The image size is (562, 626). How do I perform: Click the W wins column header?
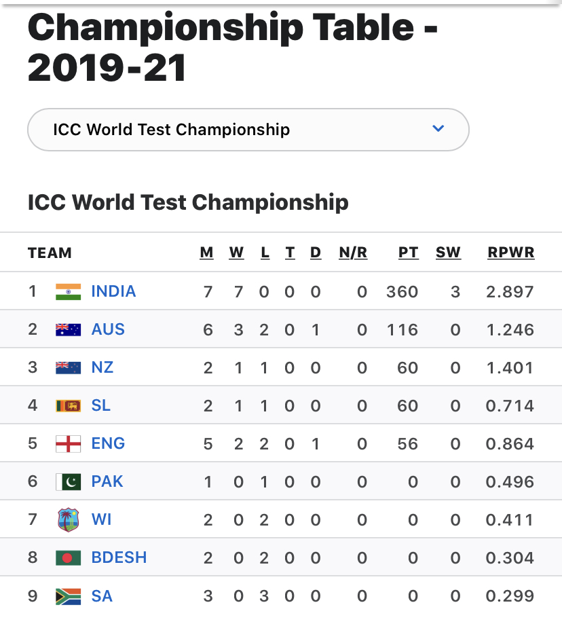(236, 253)
